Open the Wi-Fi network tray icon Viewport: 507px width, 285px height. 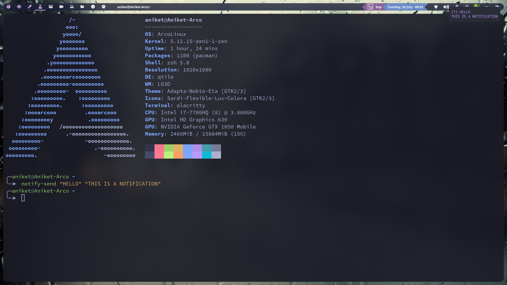(x=436, y=7)
